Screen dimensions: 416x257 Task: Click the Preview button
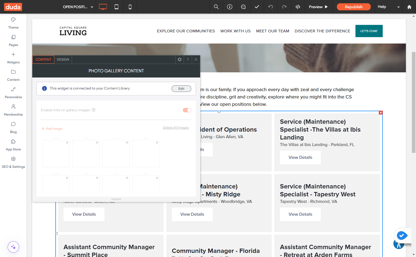tap(318, 7)
